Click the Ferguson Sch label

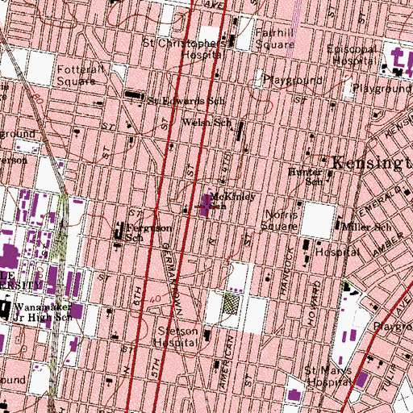click(x=148, y=233)
